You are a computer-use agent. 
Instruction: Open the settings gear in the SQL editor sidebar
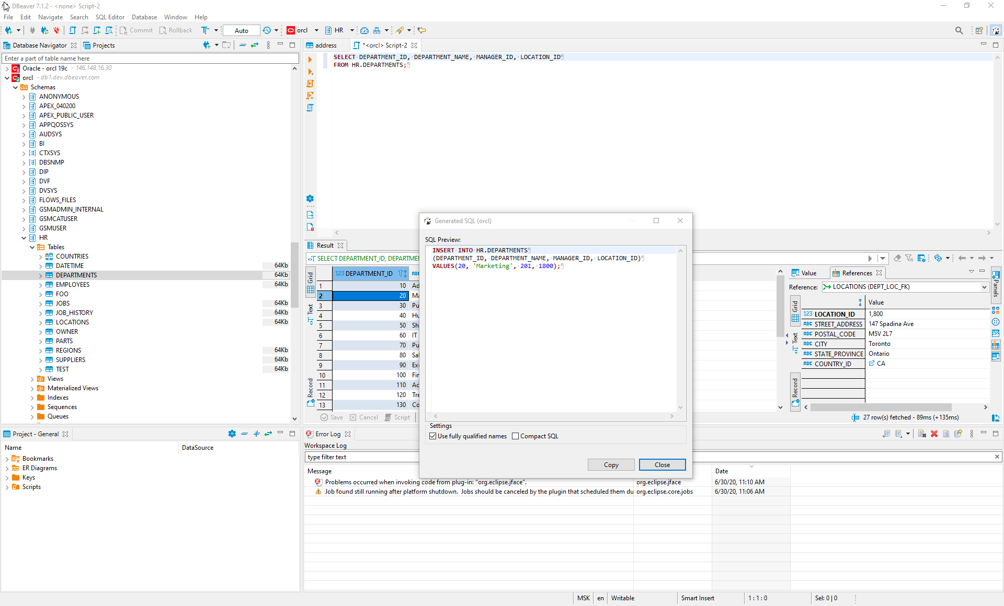(311, 199)
